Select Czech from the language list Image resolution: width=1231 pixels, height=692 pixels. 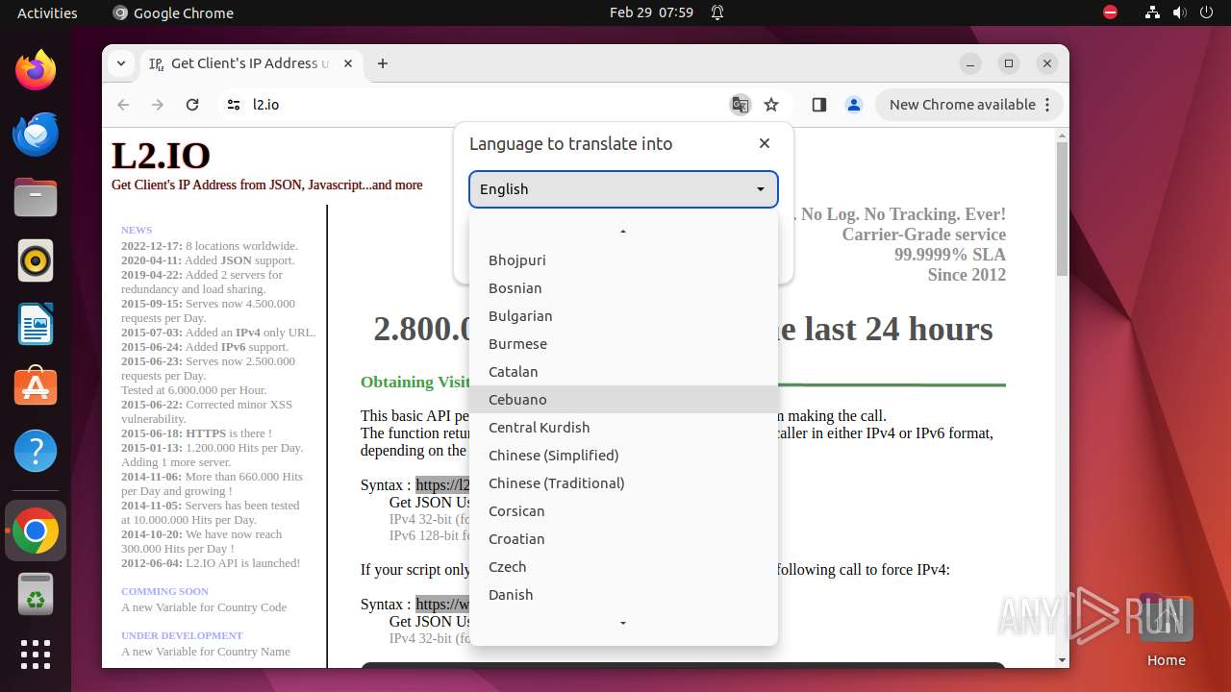pos(623,567)
